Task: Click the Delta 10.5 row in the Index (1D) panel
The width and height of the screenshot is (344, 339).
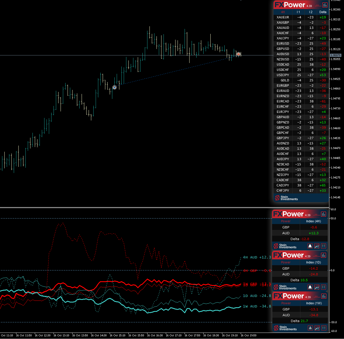Action: tap(300, 280)
